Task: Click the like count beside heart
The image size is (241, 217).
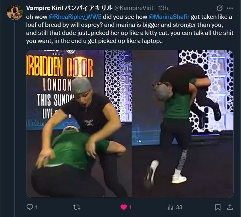Action: pyautogui.click(x=130, y=207)
